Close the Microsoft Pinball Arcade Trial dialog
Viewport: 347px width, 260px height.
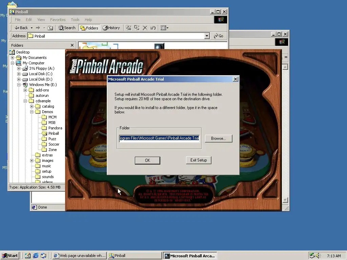pos(236,79)
